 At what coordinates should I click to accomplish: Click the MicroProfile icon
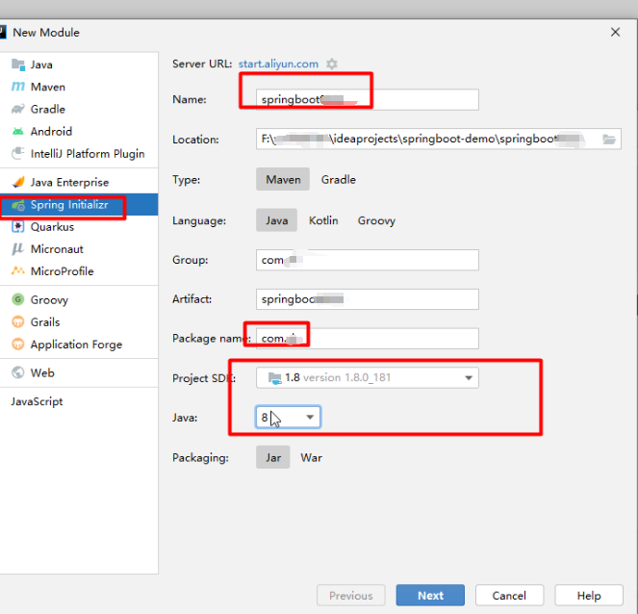click(x=18, y=271)
